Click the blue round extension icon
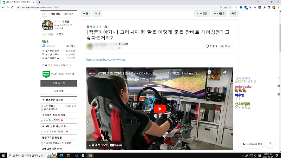 pos(241,7)
